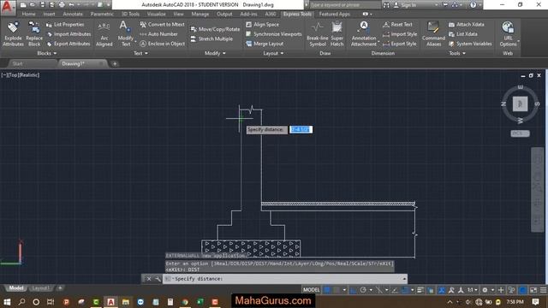The image size is (548, 308).
Task: Open the Command Aliases editor
Action: pyautogui.click(x=433, y=34)
